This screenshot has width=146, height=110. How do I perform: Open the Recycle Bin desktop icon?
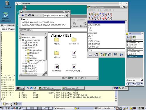(x=7, y=4)
